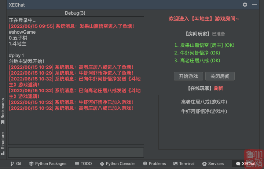The image size is (264, 169).
Task: Click the #showGame command line
Action: [x=22, y=32]
